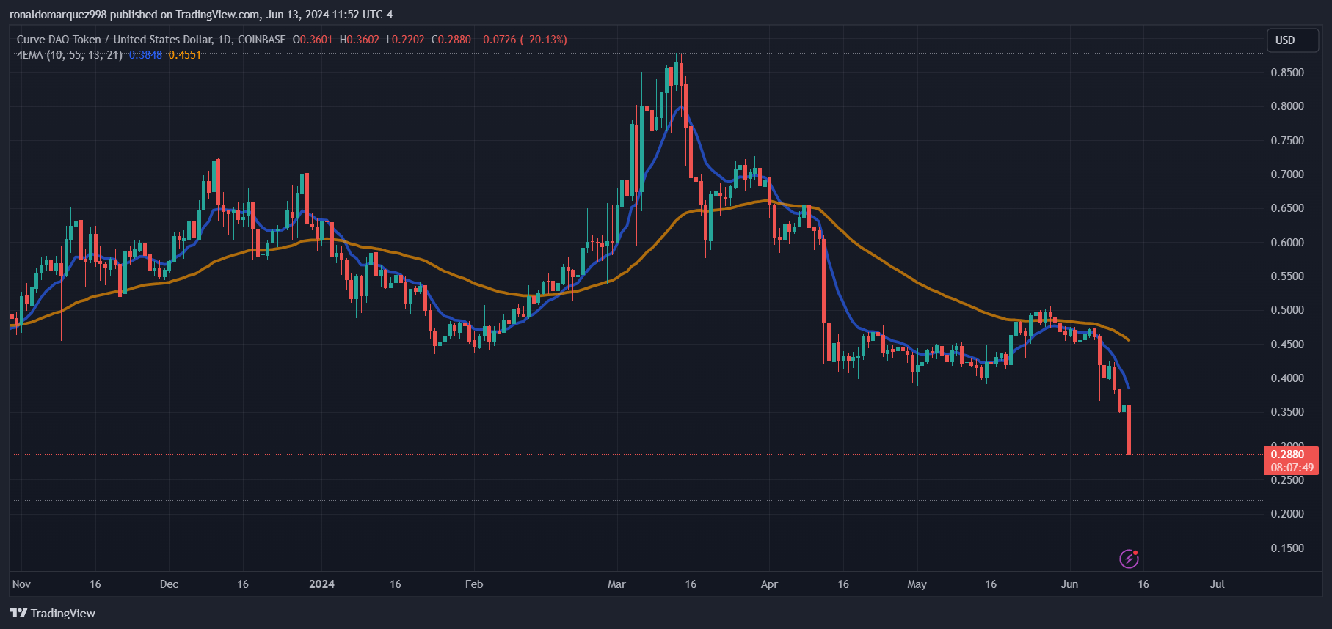
Task: Click the Jul label on time axis
Action: click(x=1218, y=584)
